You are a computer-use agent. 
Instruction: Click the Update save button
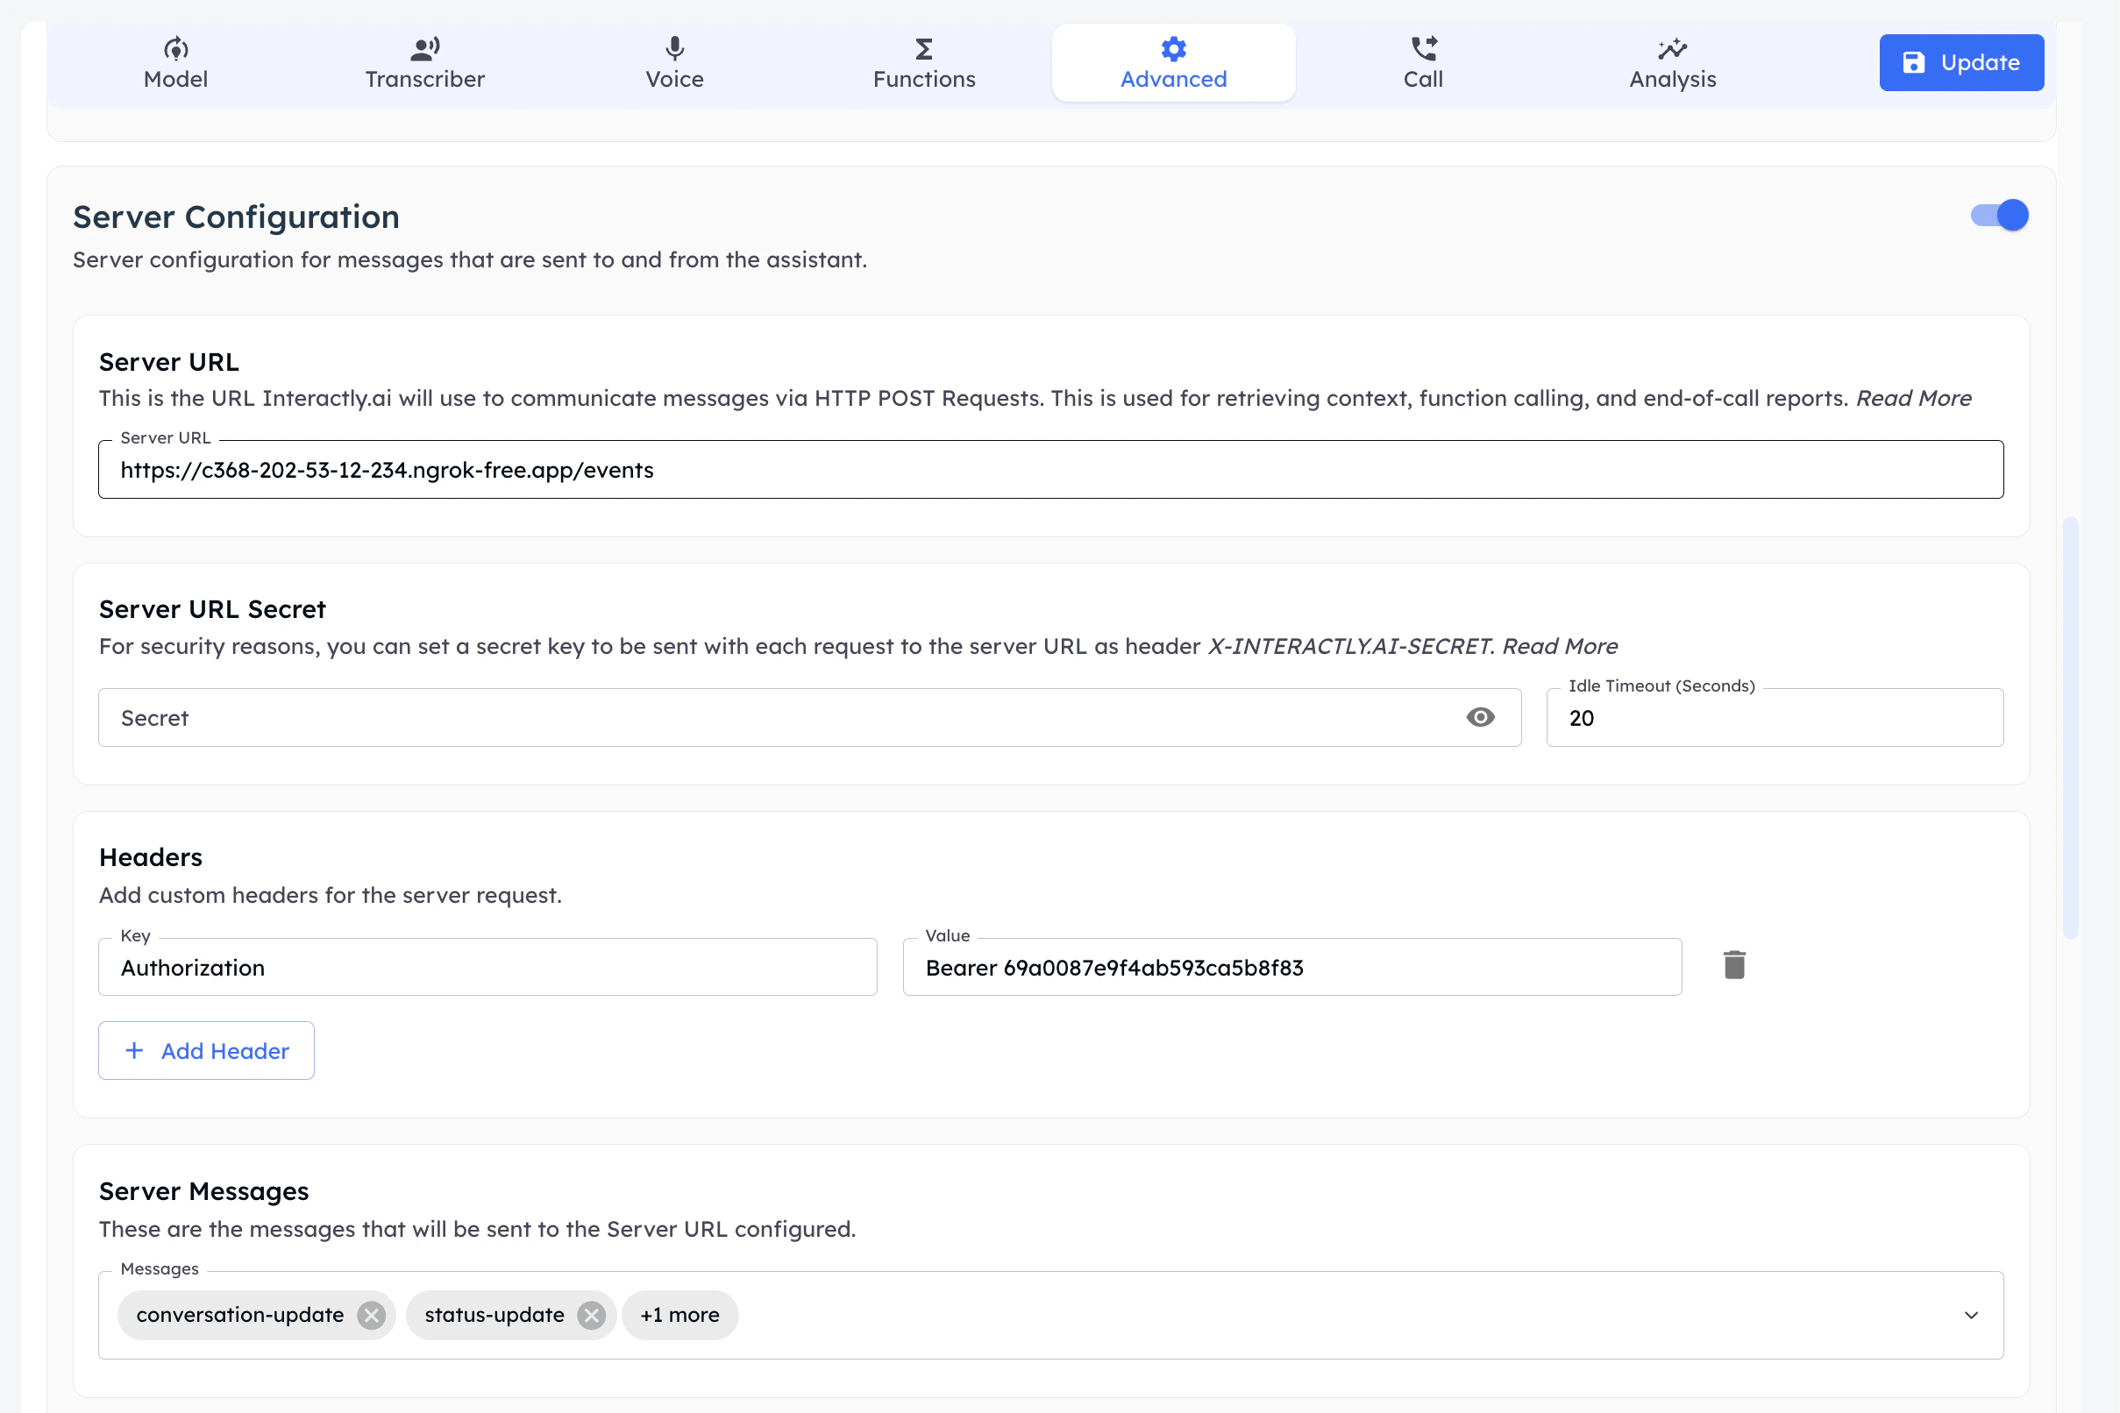(1961, 62)
